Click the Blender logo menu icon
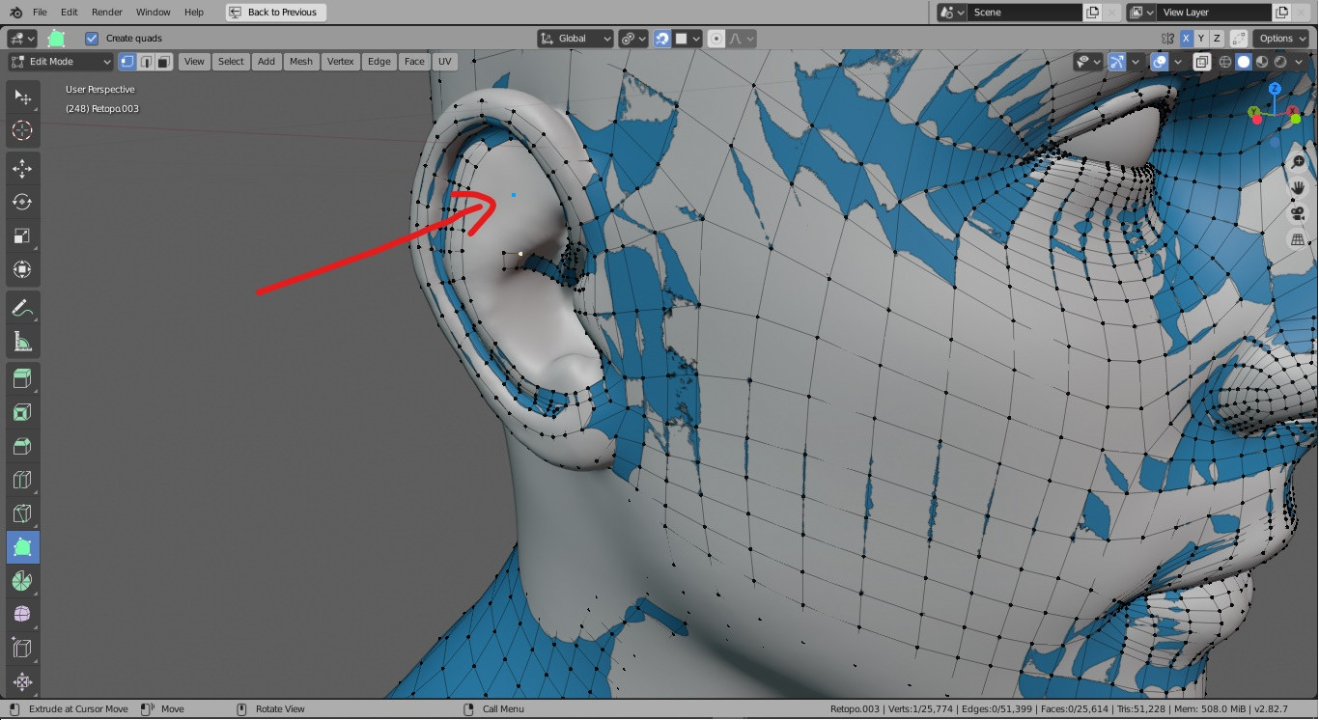This screenshot has width=1319, height=720. pyautogui.click(x=14, y=12)
